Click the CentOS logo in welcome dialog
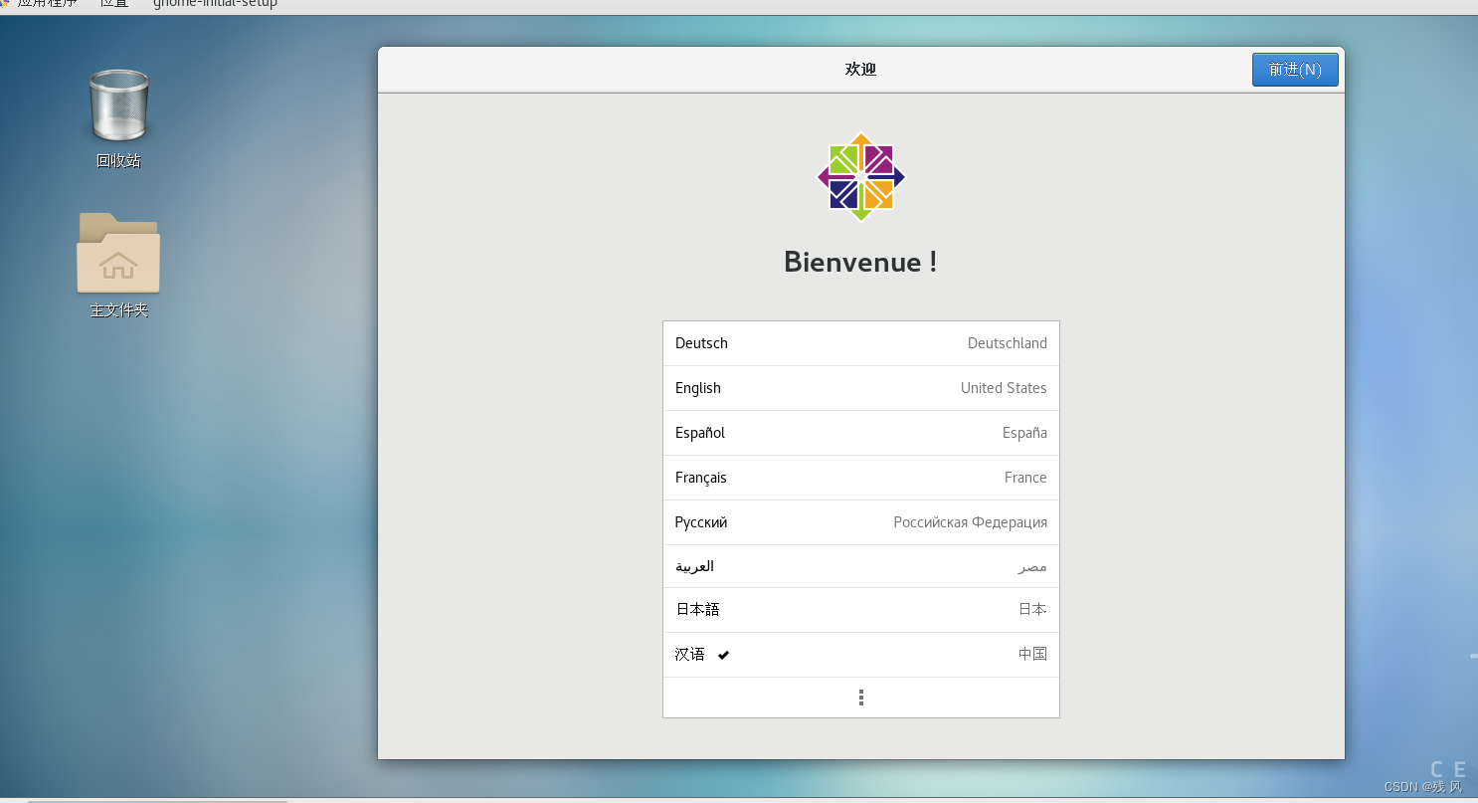Image resolution: width=1478 pixels, height=803 pixels. point(861,177)
